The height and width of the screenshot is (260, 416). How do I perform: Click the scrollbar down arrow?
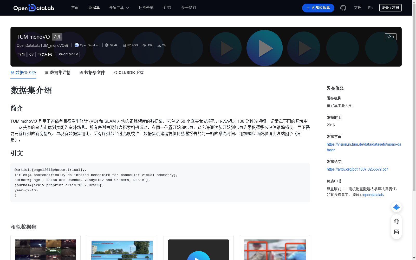[x=414, y=258]
